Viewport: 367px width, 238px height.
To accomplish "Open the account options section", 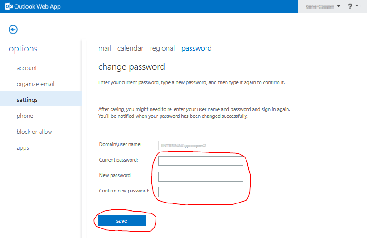I will [x=27, y=68].
